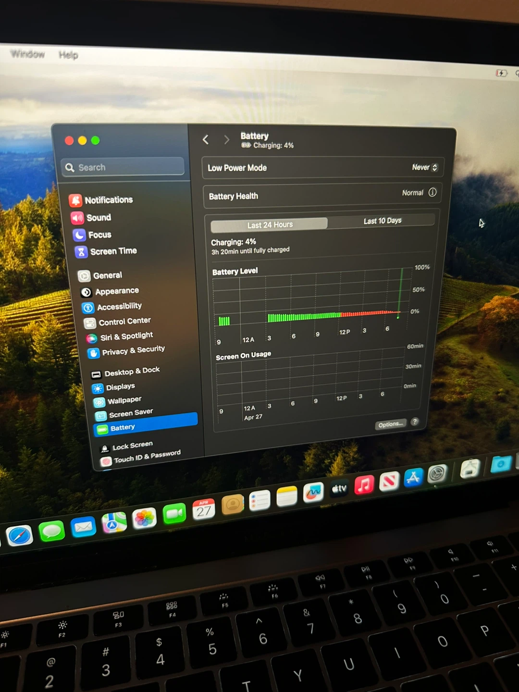Open Touch ID & Password settings
The width and height of the screenshot is (519, 692).
(141, 457)
